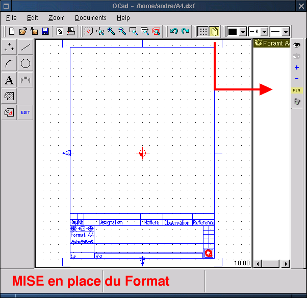Image resolution: width=307 pixels, height=298 pixels.
Task: Choose the Arc drawing tool
Action: tap(9, 64)
